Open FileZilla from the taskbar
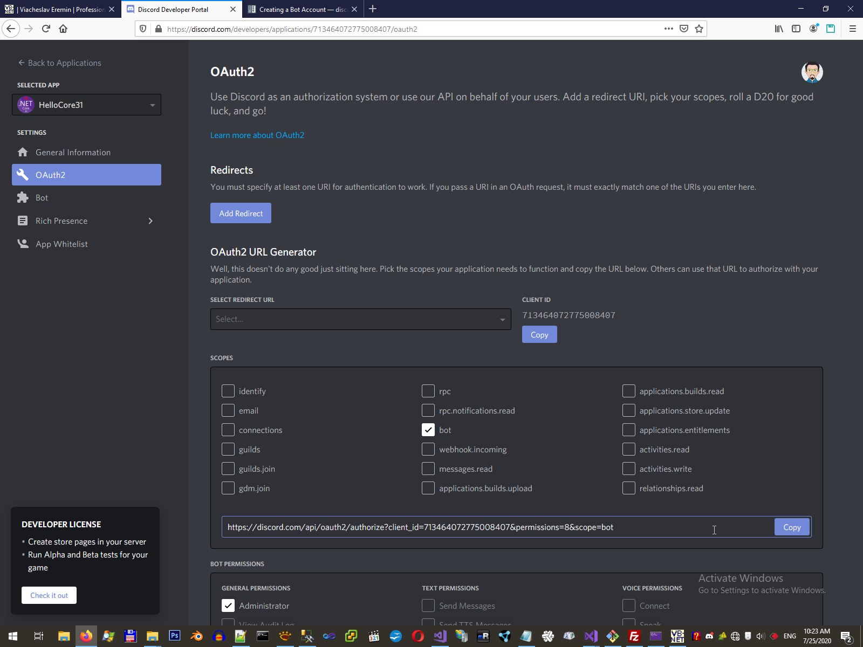Viewport: 863px width, 647px height. [634, 636]
